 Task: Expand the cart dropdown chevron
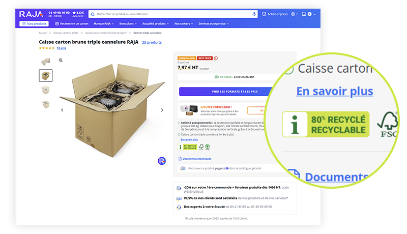314,15
